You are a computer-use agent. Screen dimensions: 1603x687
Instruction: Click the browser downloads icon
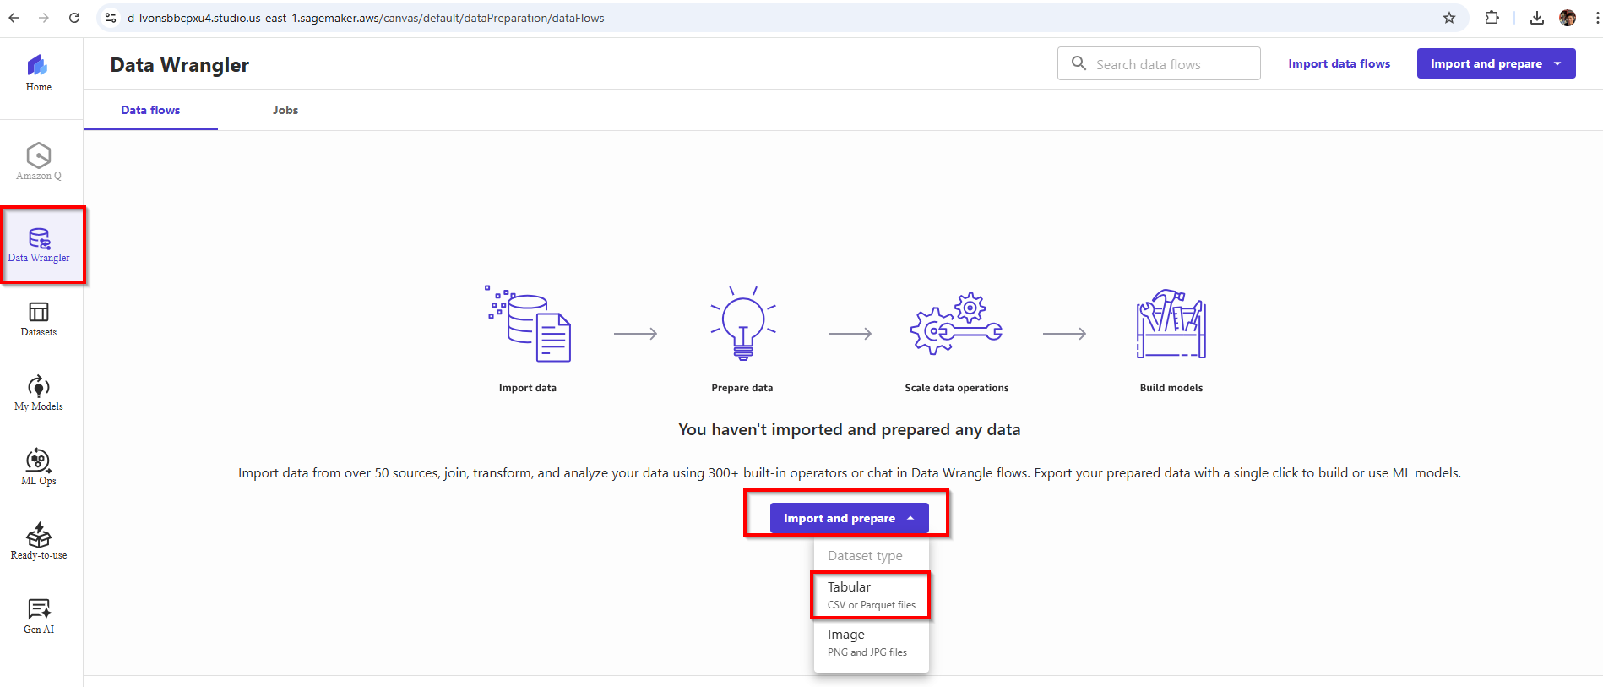(x=1537, y=18)
